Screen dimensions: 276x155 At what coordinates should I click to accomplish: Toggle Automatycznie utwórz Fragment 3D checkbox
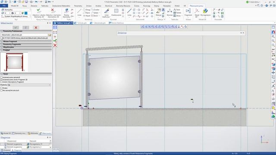click(x=2, y=80)
